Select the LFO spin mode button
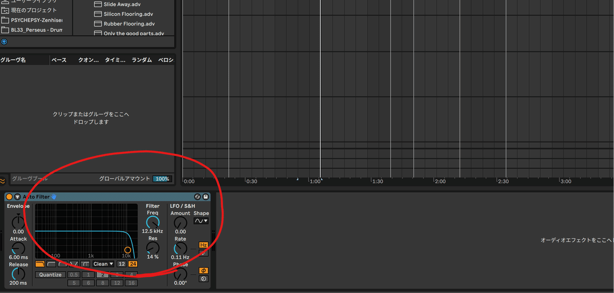This screenshot has height=293, width=614. (x=203, y=279)
